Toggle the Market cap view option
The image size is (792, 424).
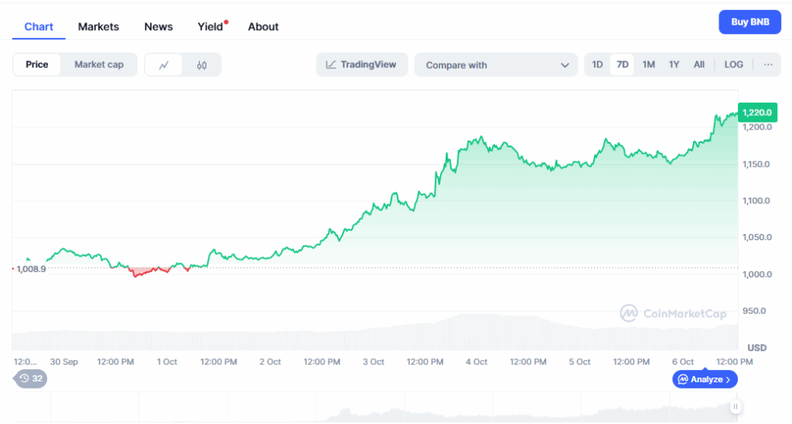(99, 65)
